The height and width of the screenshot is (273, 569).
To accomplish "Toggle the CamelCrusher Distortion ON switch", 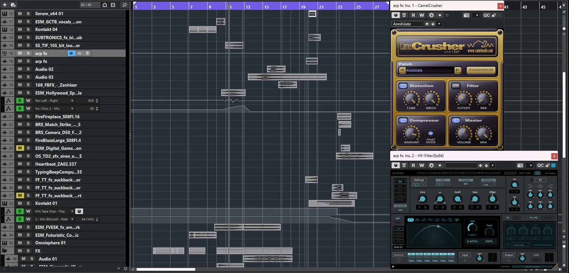I will pyautogui.click(x=403, y=86).
